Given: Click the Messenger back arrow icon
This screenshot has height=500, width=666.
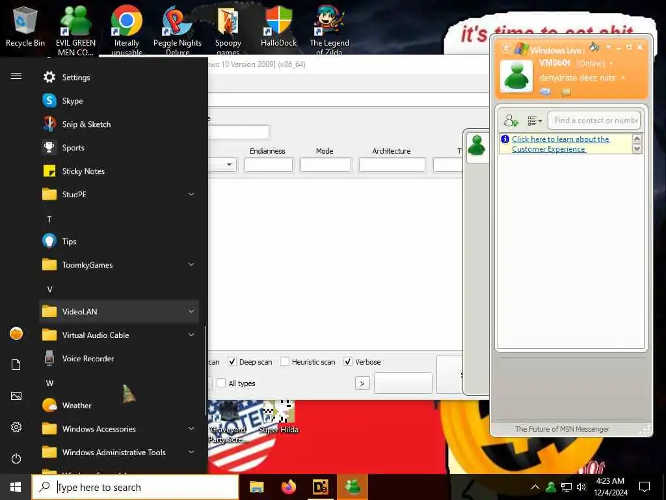Looking at the screenshot, I should [x=506, y=48].
